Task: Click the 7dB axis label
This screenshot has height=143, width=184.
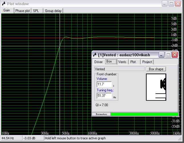Action: click(x=174, y=19)
